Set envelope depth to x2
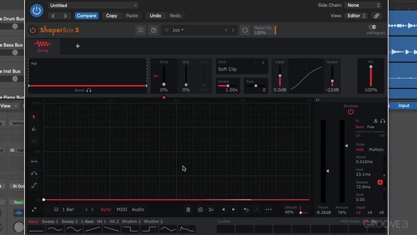417x235 pixels. [x=358, y=212]
